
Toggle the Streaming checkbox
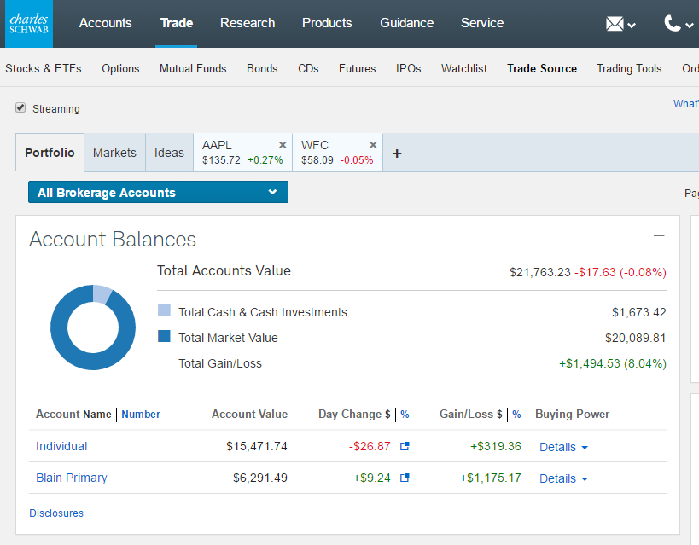(20, 107)
